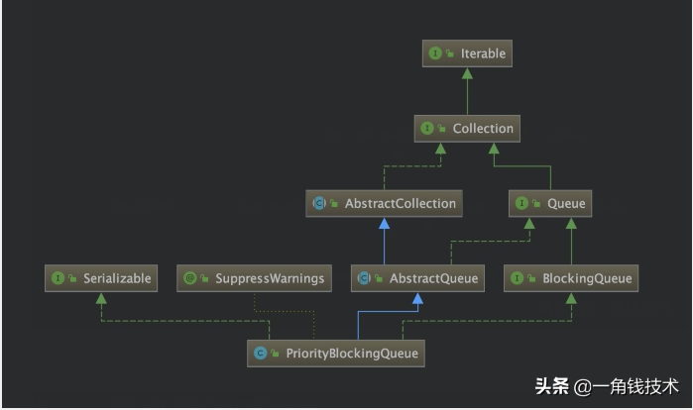The image size is (693, 410).
Task: Click the abstract class icon on AbstractCollection
Action: pos(319,204)
